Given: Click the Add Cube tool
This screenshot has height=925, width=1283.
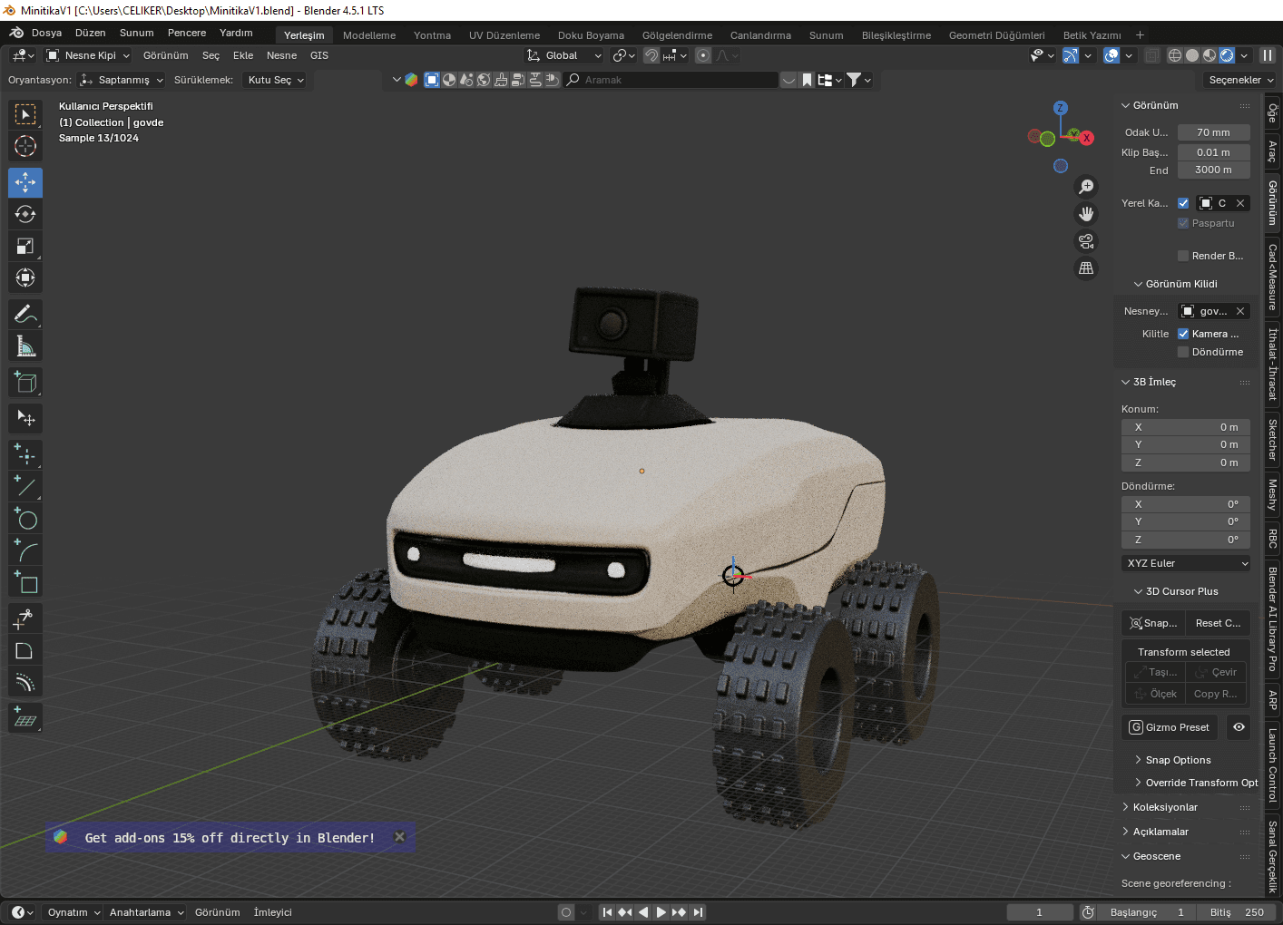Looking at the screenshot, I should tap(25, 383).
